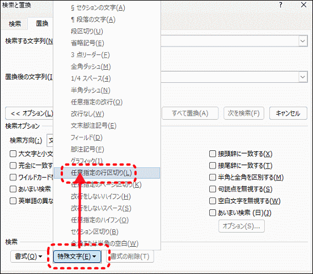Toggle 完全に一致する checkbox

coord(13,166)
